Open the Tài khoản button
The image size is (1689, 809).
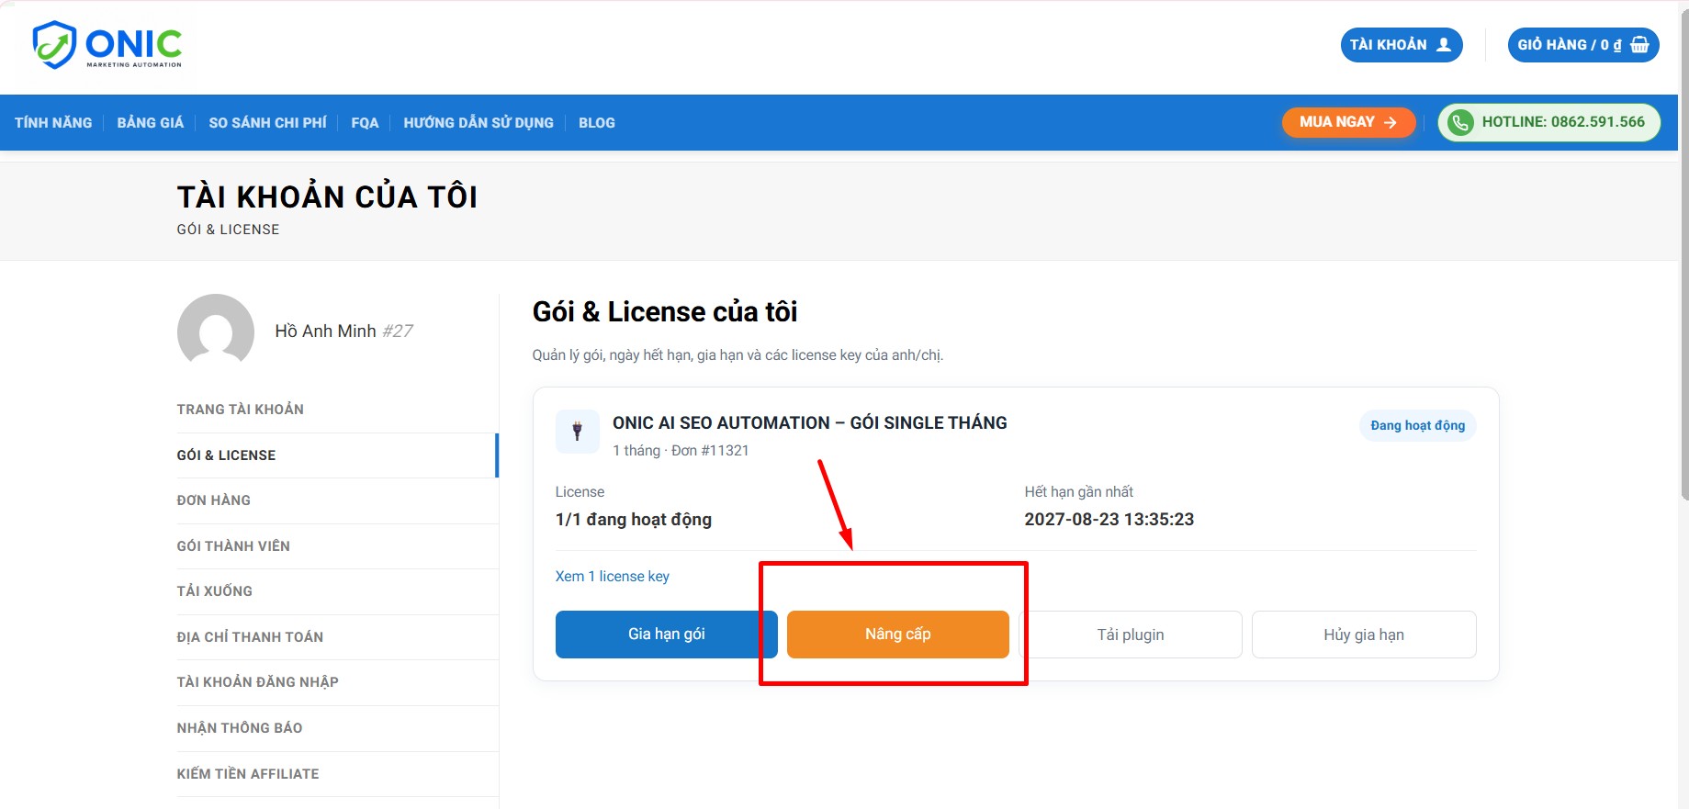coord(1402,45)
